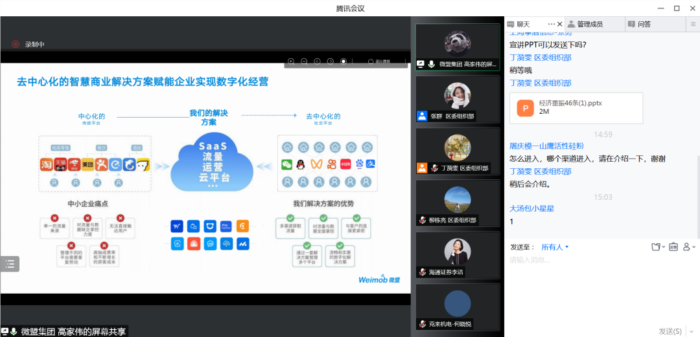Click the 录制中 recording indicator
Viewport: 700px width, 337px height.
point(29,45)
